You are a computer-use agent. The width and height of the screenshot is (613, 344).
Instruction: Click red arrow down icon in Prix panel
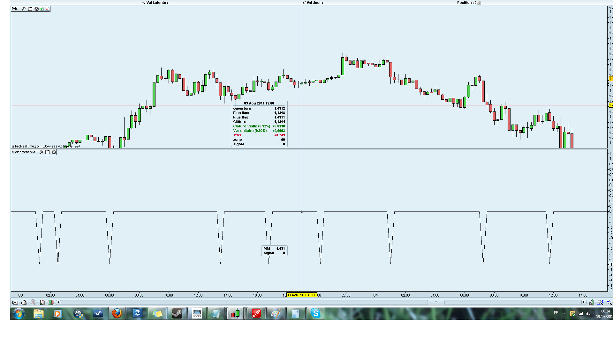coord(47,9)
